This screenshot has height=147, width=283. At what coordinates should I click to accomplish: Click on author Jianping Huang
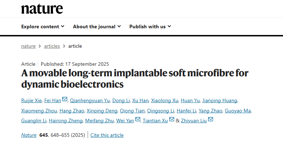tap(222, 101)
